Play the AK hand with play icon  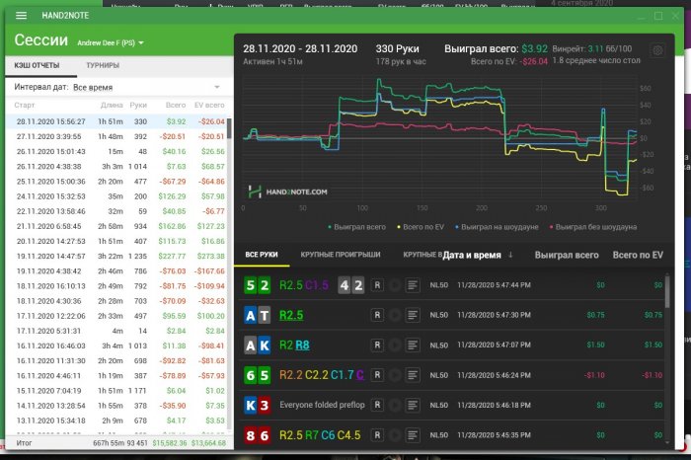395,345
